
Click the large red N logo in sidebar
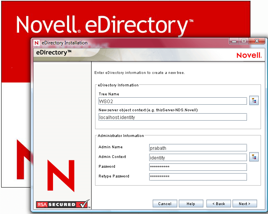coord(61,176)
